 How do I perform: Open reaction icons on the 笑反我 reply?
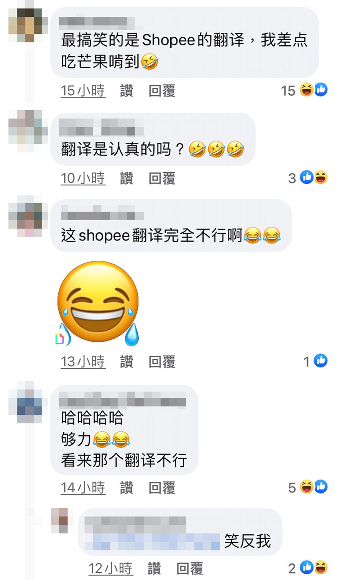[x=313, y=567]
